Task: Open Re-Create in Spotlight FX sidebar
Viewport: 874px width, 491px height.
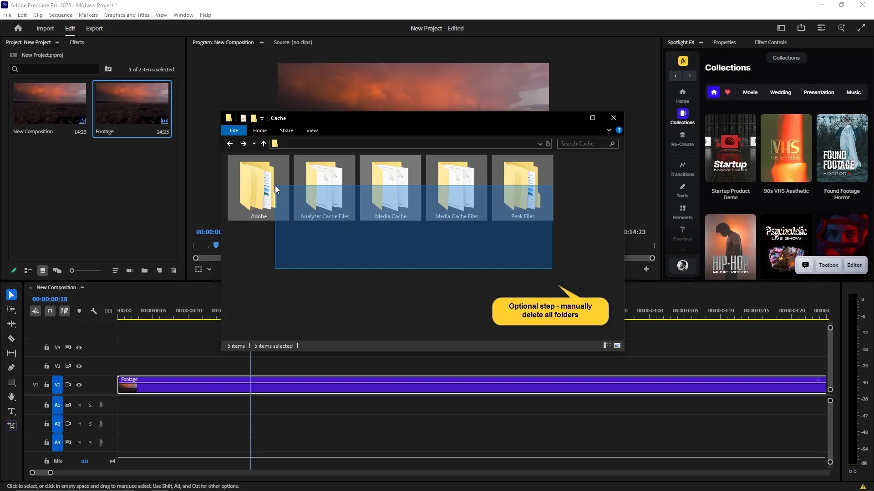Action: tap(682, 139)
